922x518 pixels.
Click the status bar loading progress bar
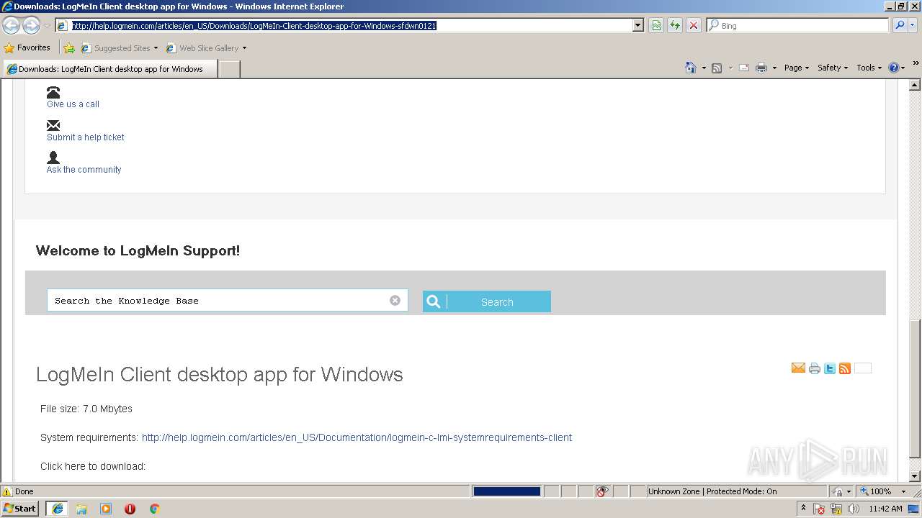[506, 491]
